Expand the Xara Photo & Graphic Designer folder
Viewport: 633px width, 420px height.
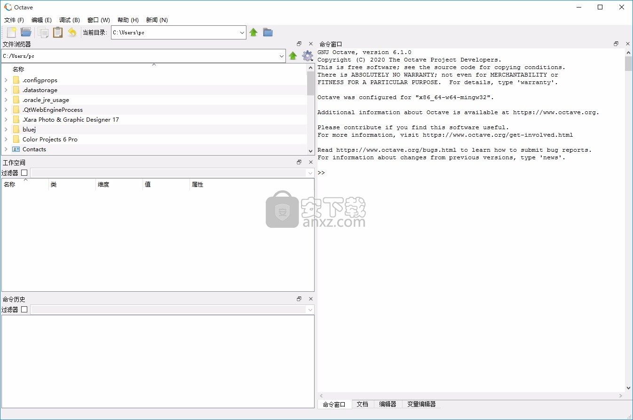pos(6,120)
